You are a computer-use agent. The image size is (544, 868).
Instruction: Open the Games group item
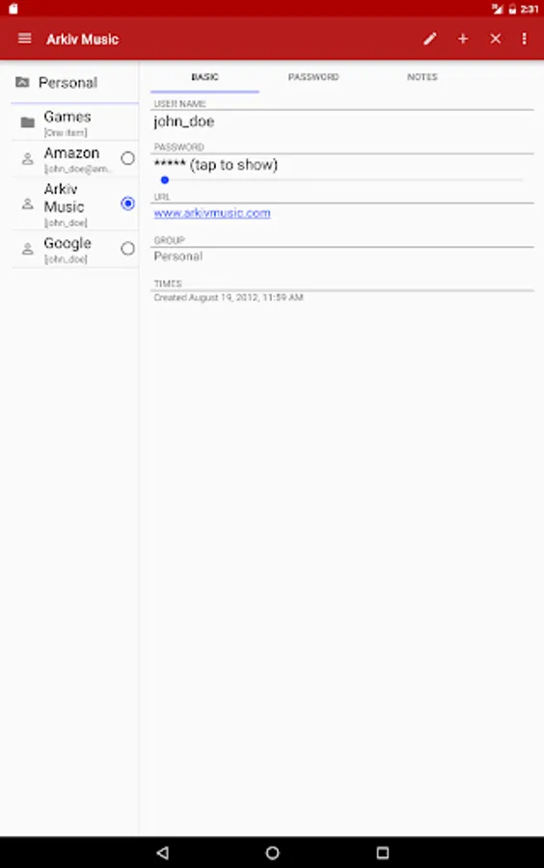click(74, 122)
